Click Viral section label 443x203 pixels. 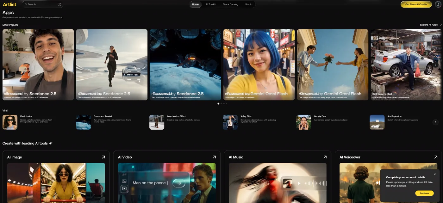coord(5,111)
